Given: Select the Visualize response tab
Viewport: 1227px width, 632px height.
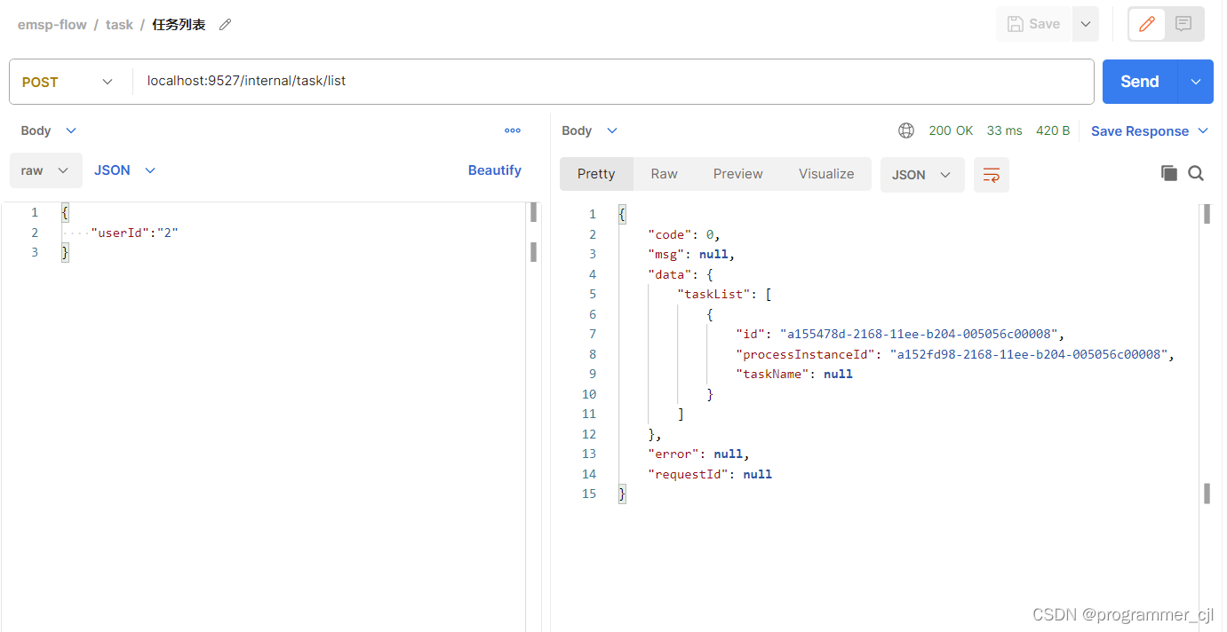Looking at the screenshot, I should tap(826, 174).
